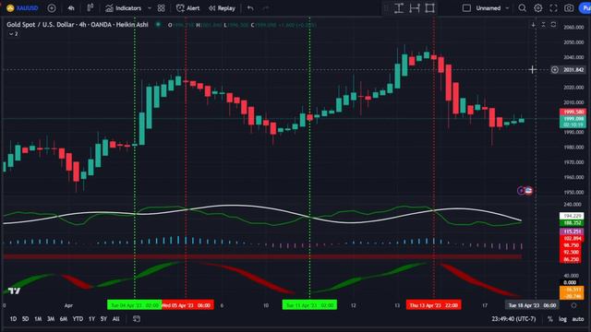
Task: Click the green market status dot
Action: click(158, 25)
